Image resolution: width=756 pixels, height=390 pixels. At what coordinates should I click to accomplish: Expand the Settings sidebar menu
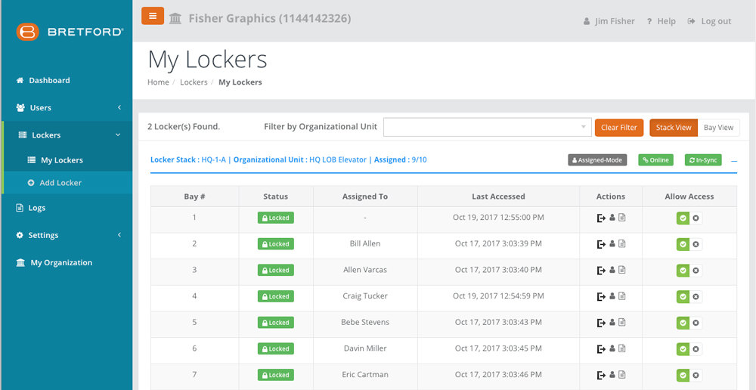[67, 235]
